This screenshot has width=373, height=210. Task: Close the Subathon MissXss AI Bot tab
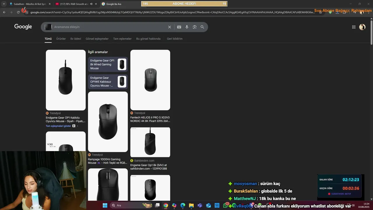50,4
